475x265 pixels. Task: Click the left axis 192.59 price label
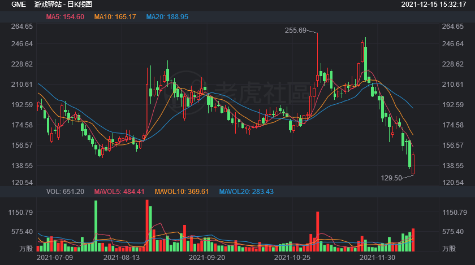[22, 104]
